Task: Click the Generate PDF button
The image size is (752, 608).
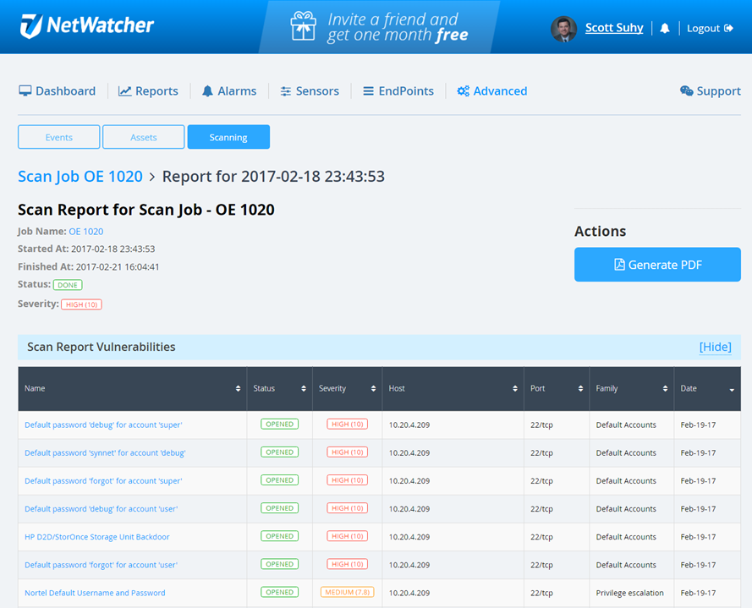Action: tap(657, 264)
